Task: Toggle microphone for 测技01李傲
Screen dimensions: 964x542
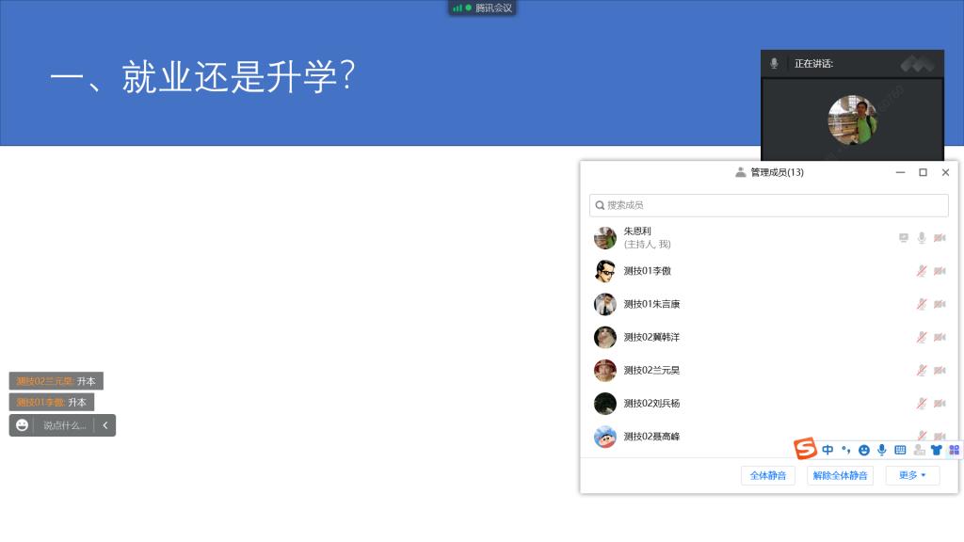Action: point(922,271)
